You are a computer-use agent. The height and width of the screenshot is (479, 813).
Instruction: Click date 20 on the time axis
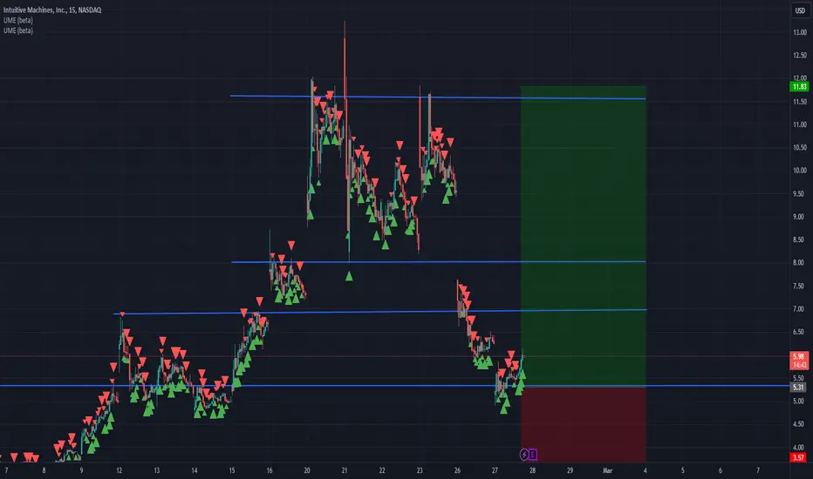(x=307, y=470)
